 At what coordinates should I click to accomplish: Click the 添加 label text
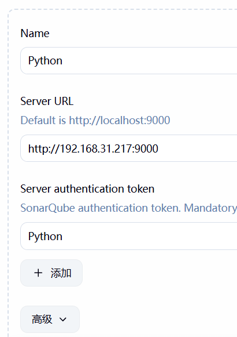click(61, 273)
